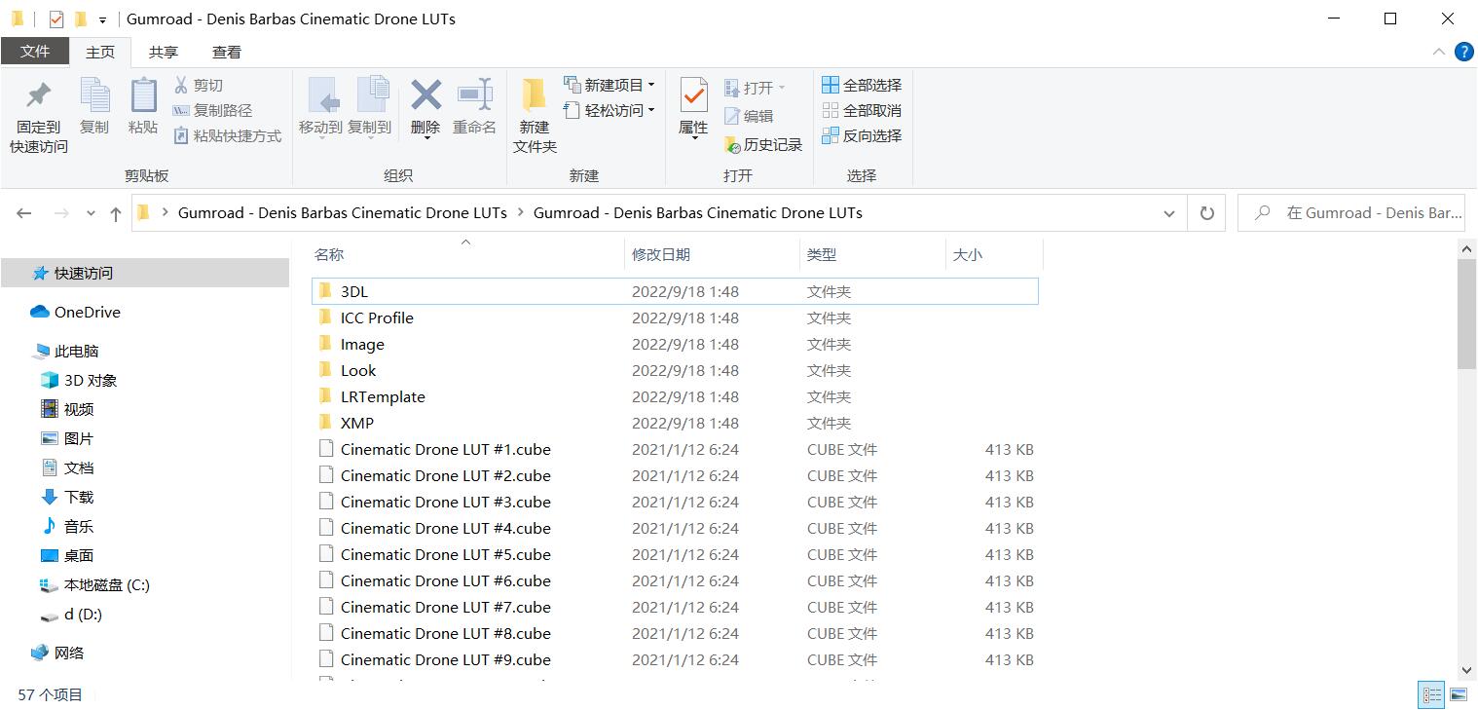
Task: Open the address bar history dropdown
Action: point(1169,213)
